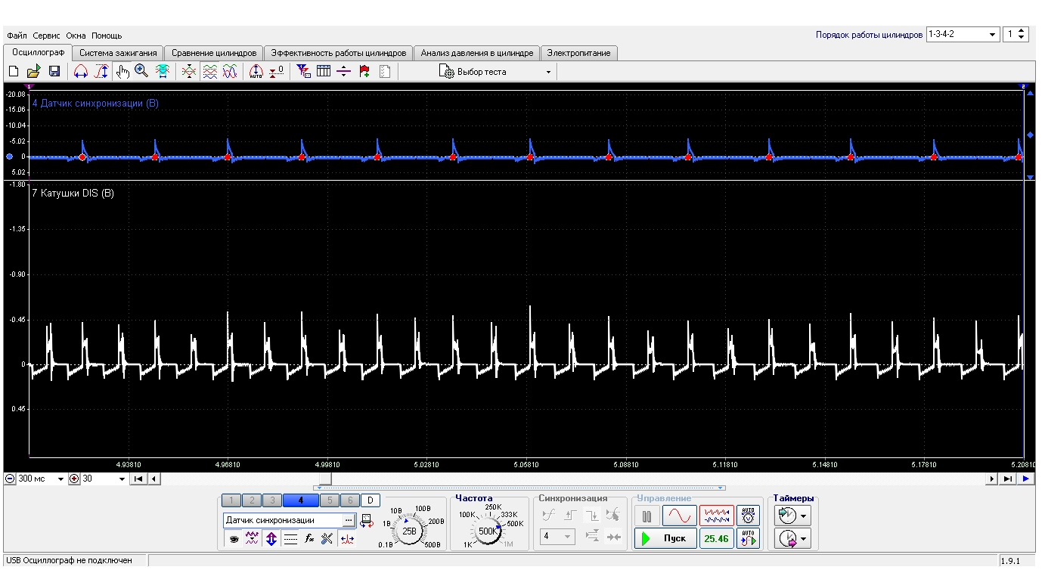The image size is (1045, 570).
Task: Open channel name browse ellipsis button
Action: 349,521
